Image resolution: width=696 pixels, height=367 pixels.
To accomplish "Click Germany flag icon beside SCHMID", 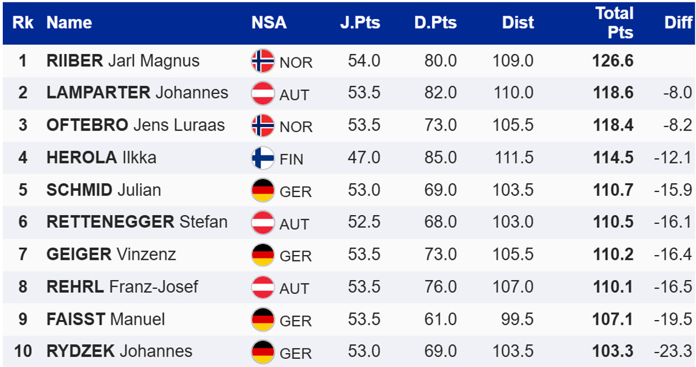I will [x=263, y=190].
